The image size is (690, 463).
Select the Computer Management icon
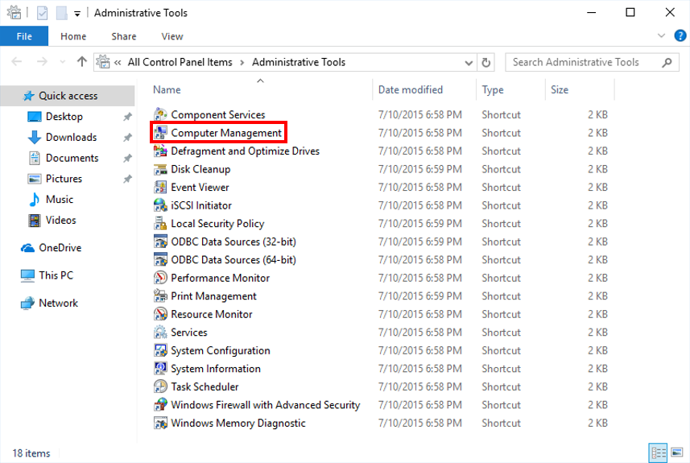pos(160,133)
